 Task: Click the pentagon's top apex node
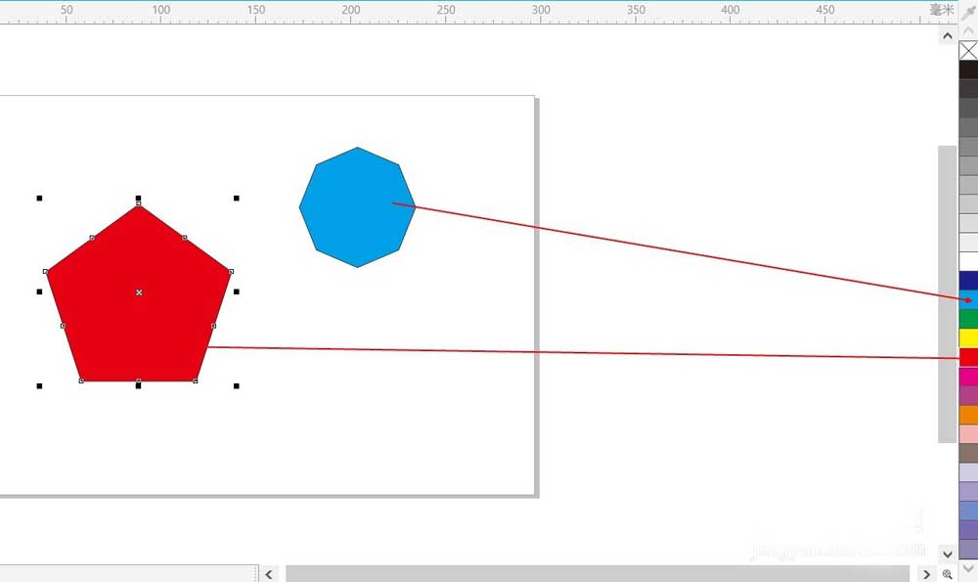click(x=139, y=204)
